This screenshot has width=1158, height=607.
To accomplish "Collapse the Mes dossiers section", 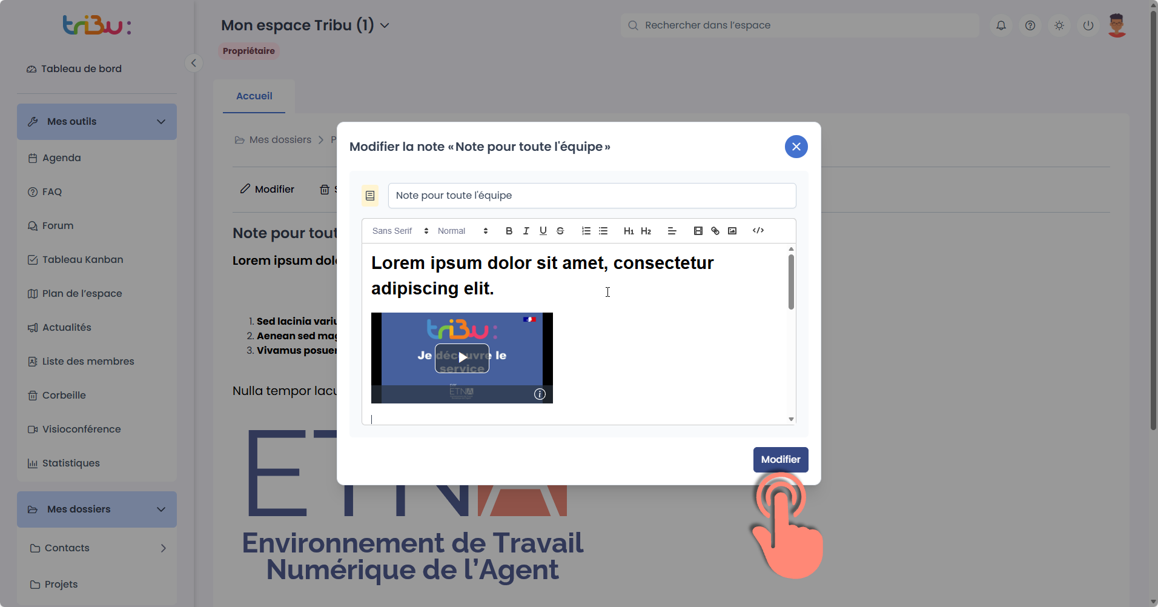I will click(x=97, y=509).
